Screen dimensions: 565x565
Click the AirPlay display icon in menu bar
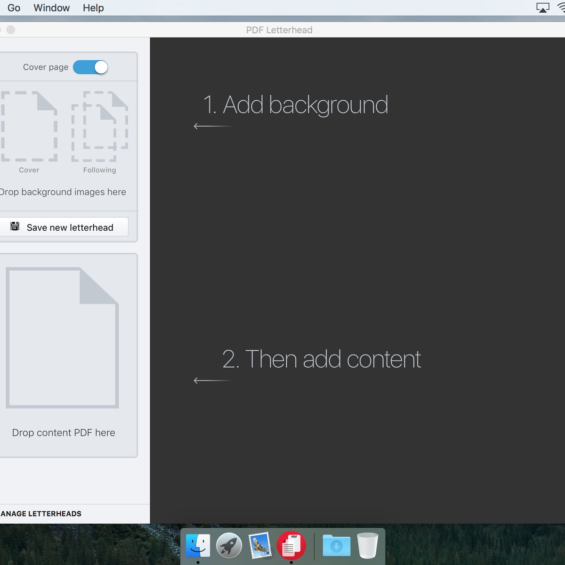(543, 8)
